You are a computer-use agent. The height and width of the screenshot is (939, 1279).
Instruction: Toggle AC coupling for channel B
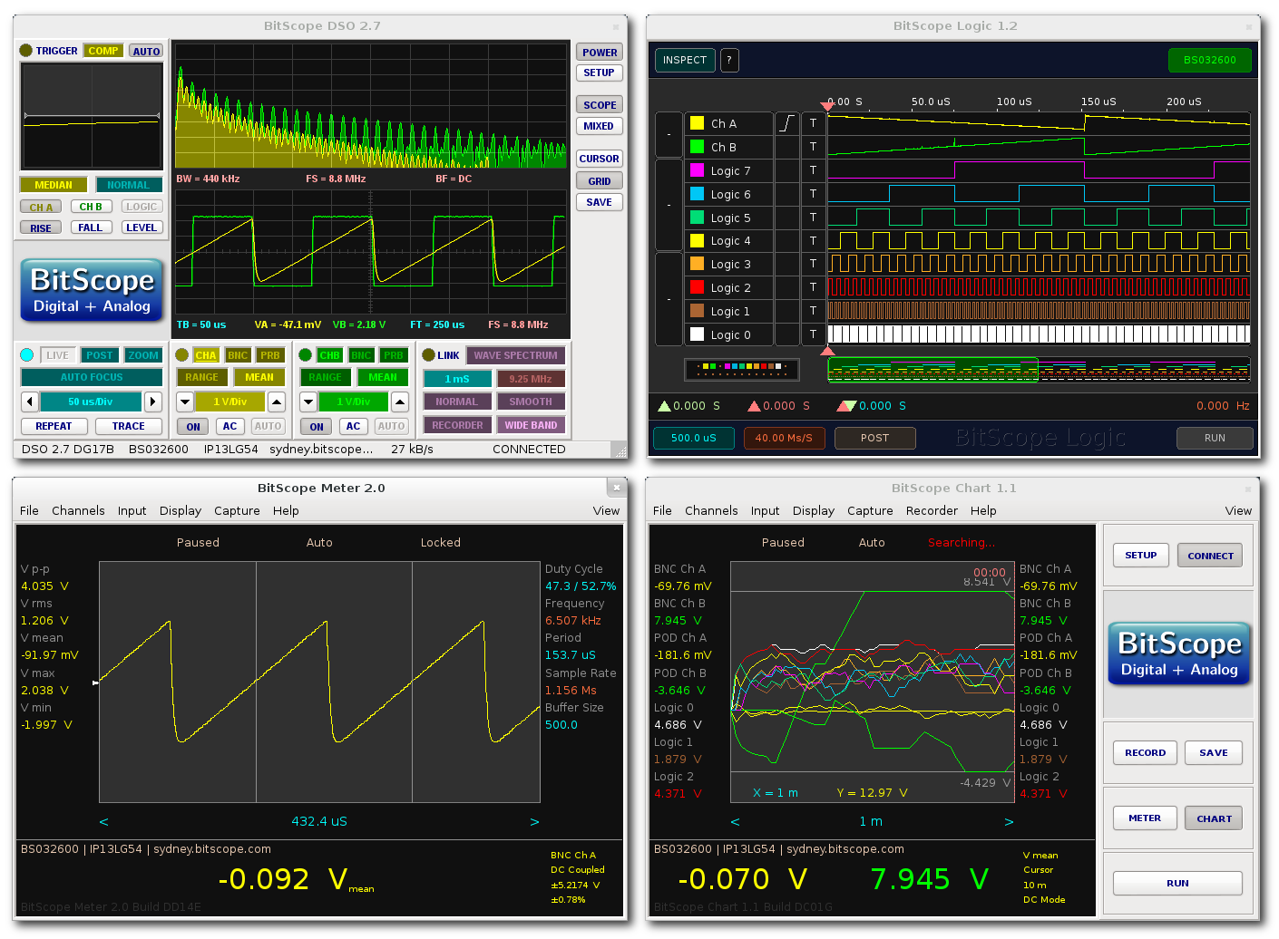[353, 426]
